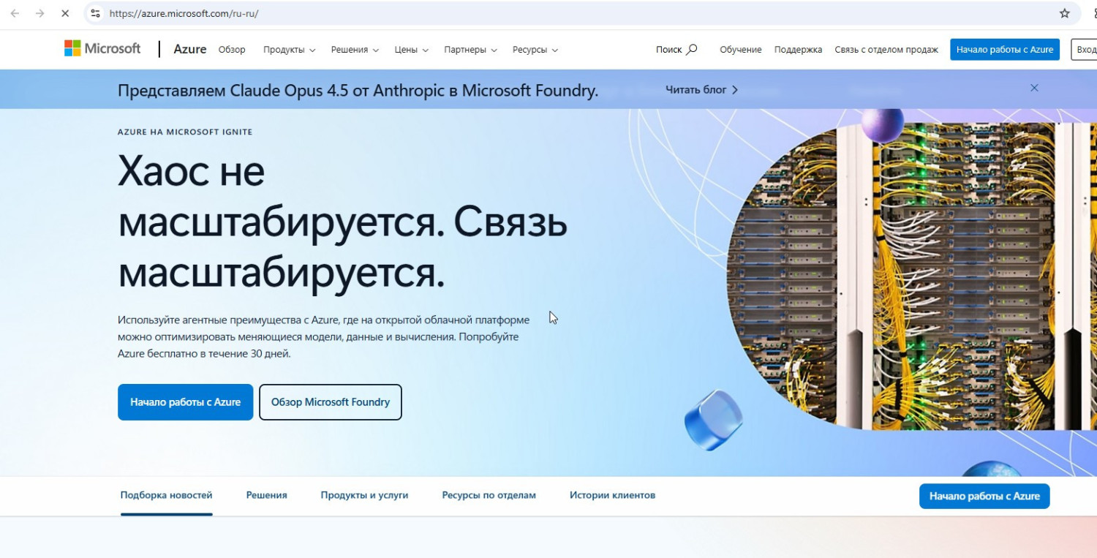Stop page loading with X icon
The height and width of the screenshot is (558, 1097).
[65, 13]
